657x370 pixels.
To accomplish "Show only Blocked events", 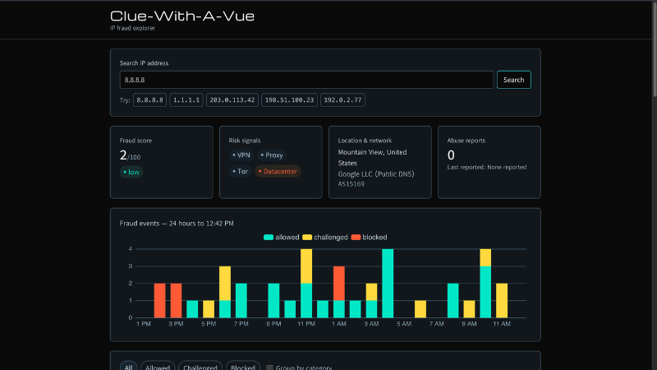I will click(243, 367).
